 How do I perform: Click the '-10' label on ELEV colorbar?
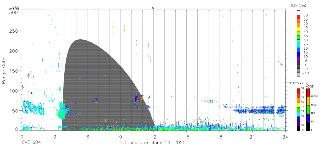pyautogui.click(x=305, y=73)
